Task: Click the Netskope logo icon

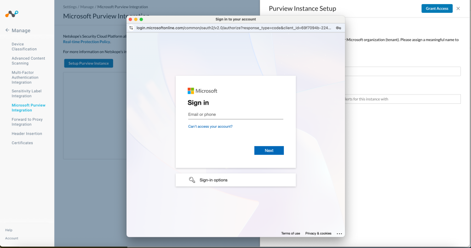Action: 11,13
